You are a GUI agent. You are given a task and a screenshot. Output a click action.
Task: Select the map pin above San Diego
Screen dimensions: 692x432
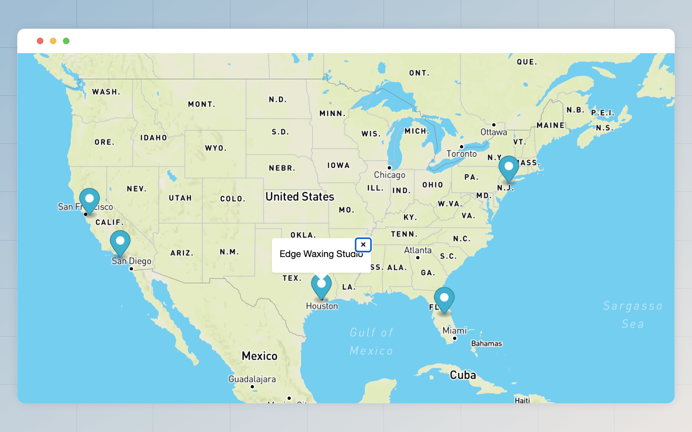120,241
